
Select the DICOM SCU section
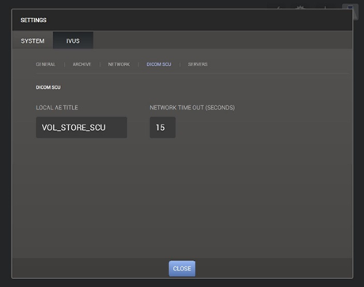(159, 64)
